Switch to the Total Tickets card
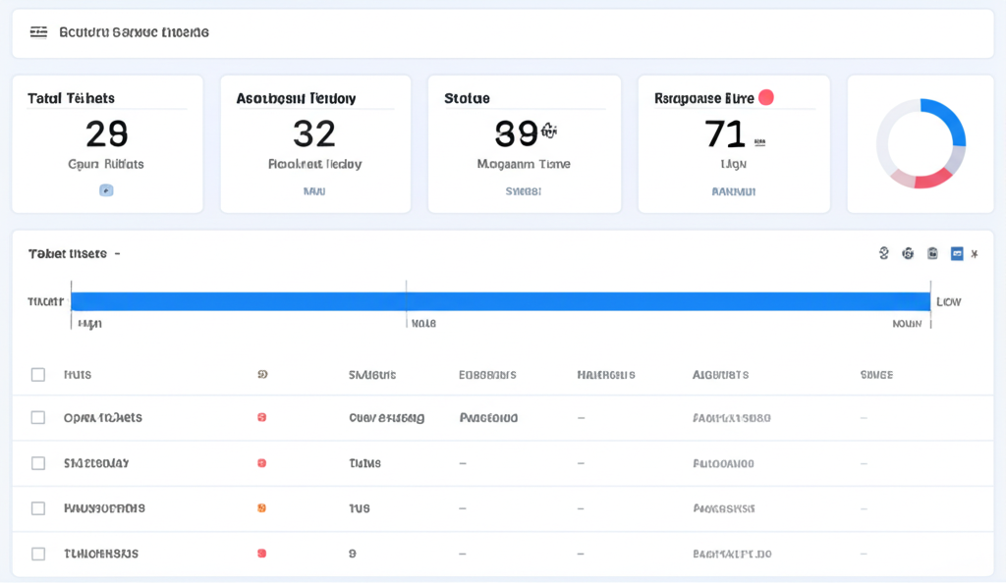The image size is (1006, 583). coord(106,142)
